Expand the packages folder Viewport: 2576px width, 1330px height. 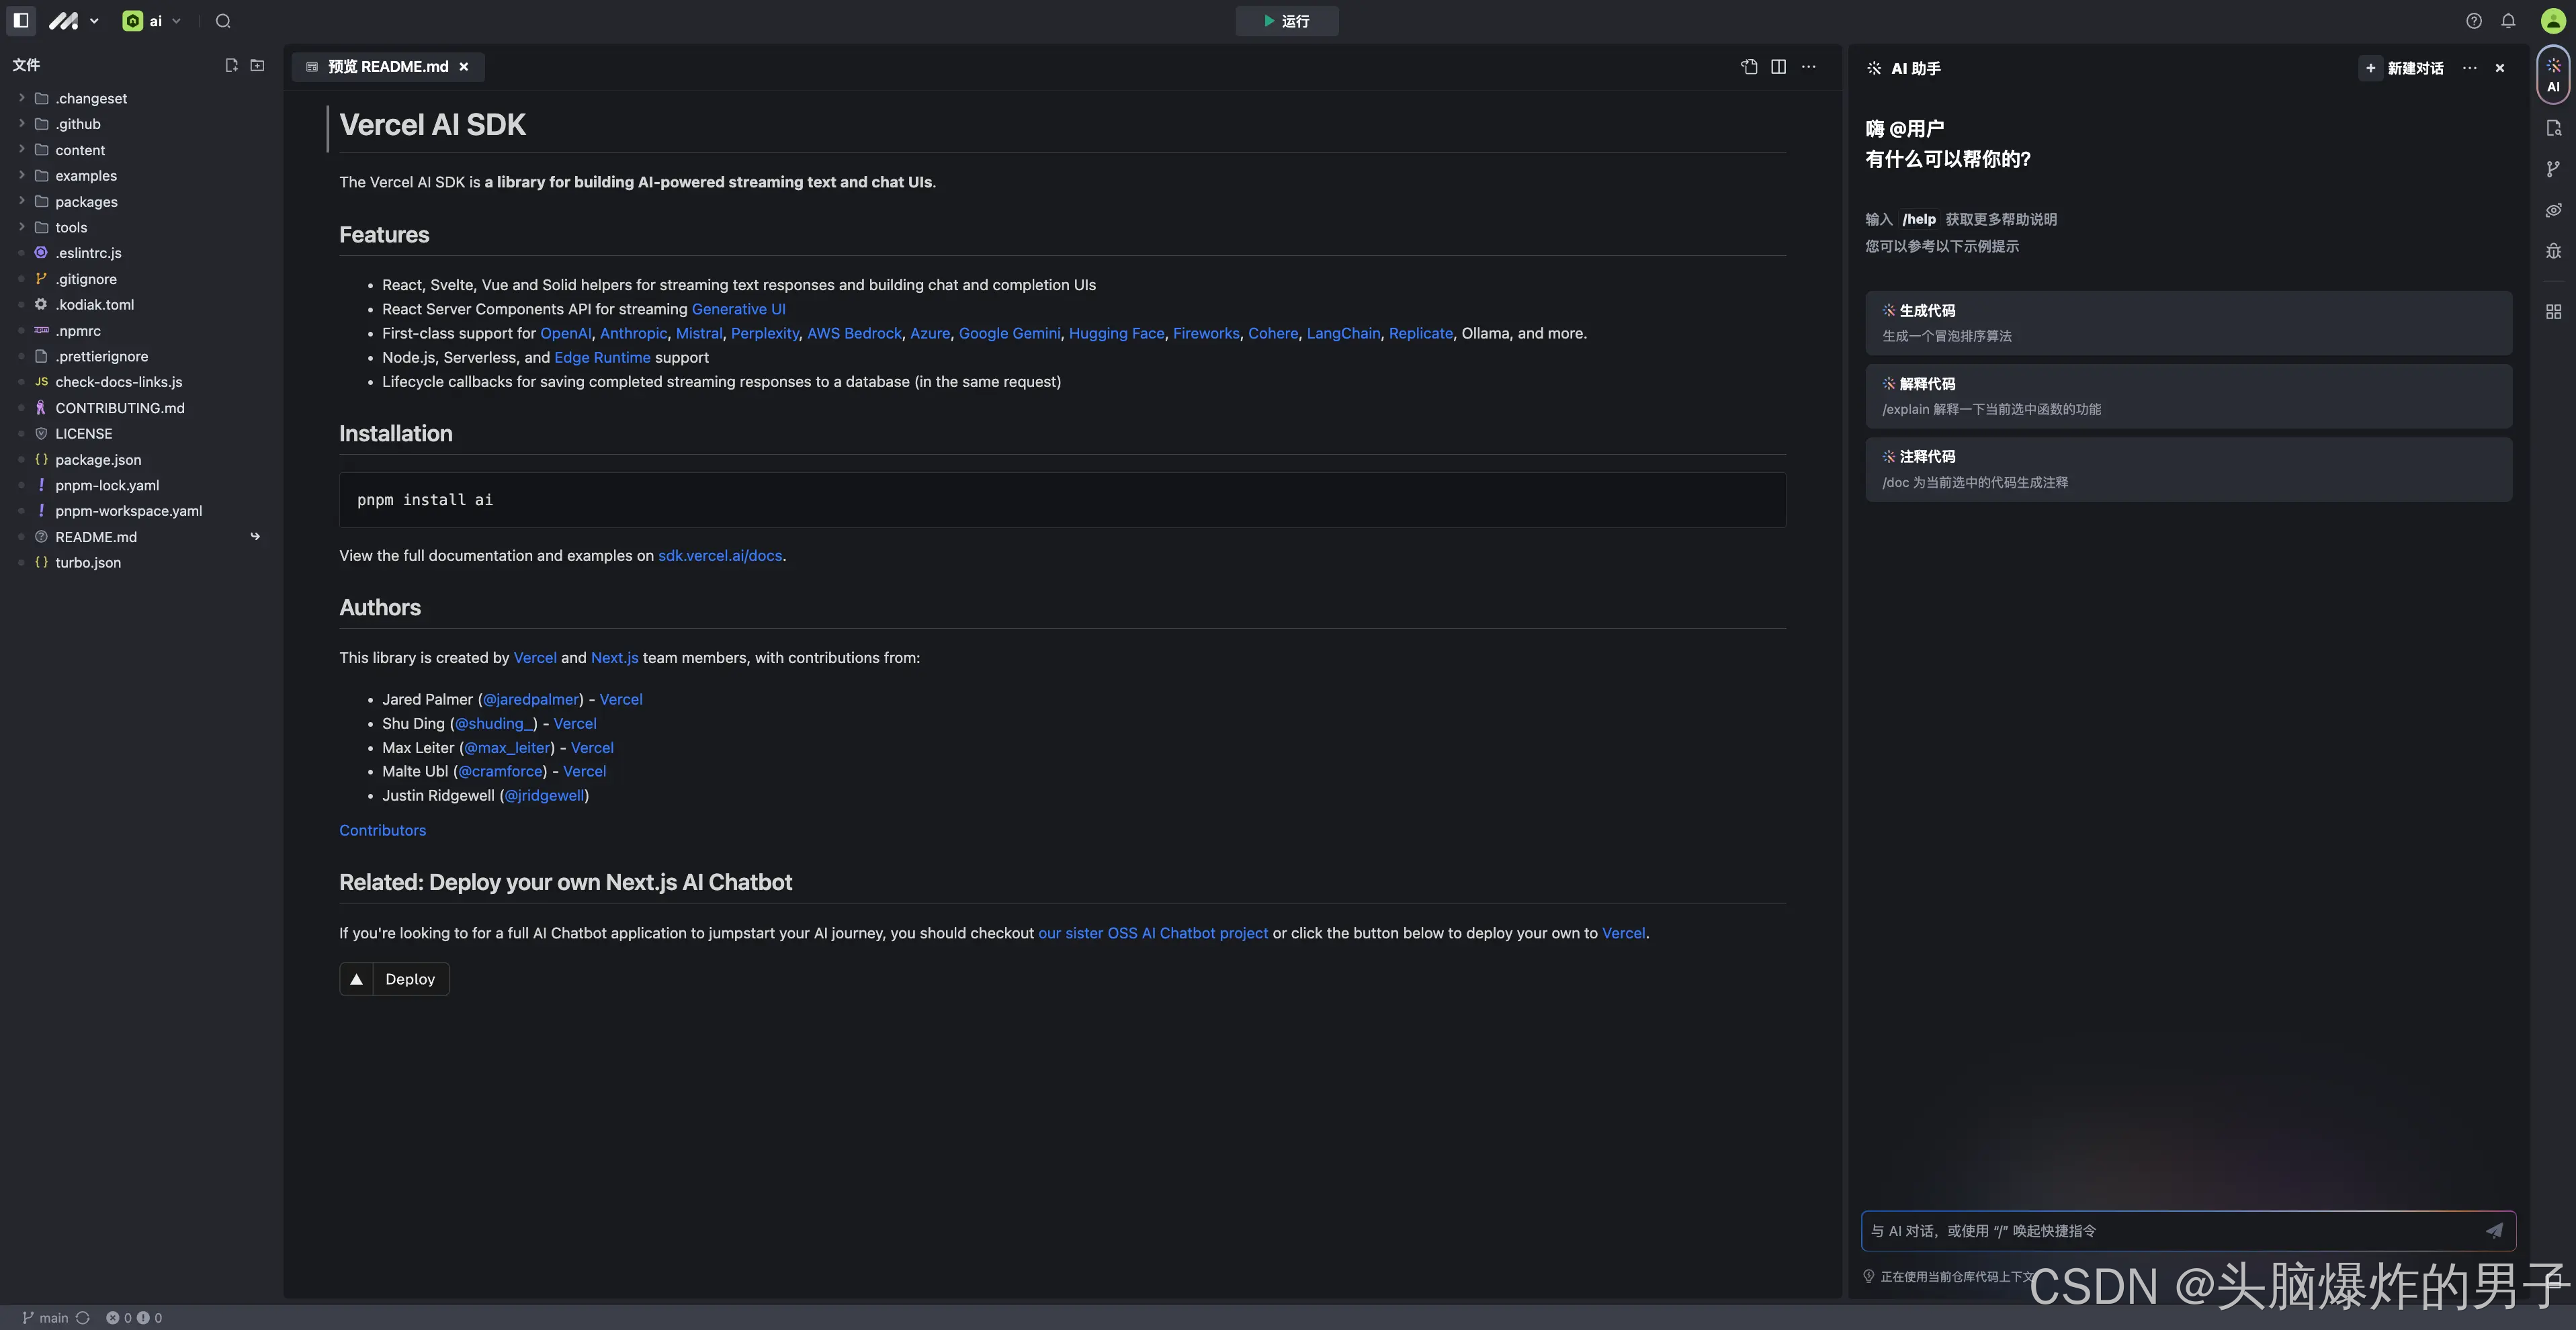(x=86, y=202)
